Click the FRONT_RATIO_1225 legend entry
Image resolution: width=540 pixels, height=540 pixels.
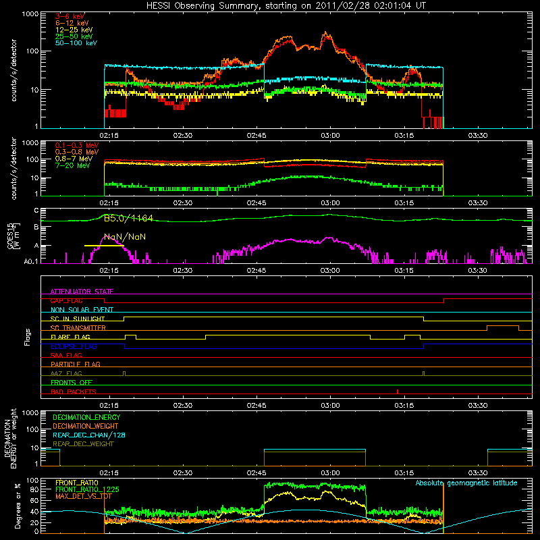(x=87, y=489)
